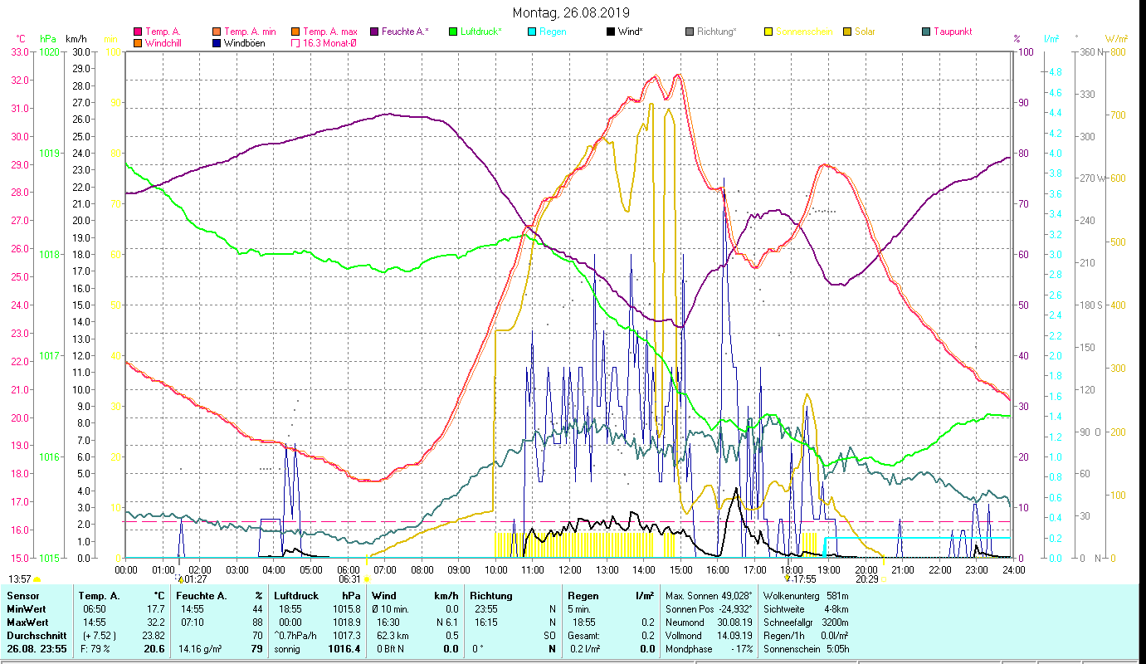The width and height of the screenshot is (1146, 664).
Task: Toggle the gray Richtung legend box
Action: pos(690,32)
